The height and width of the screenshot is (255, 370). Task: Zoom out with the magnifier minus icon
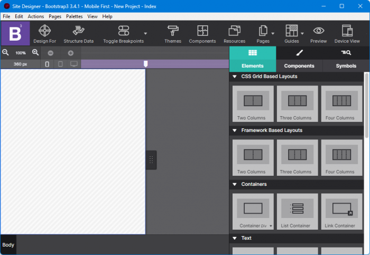click(5, 52)
